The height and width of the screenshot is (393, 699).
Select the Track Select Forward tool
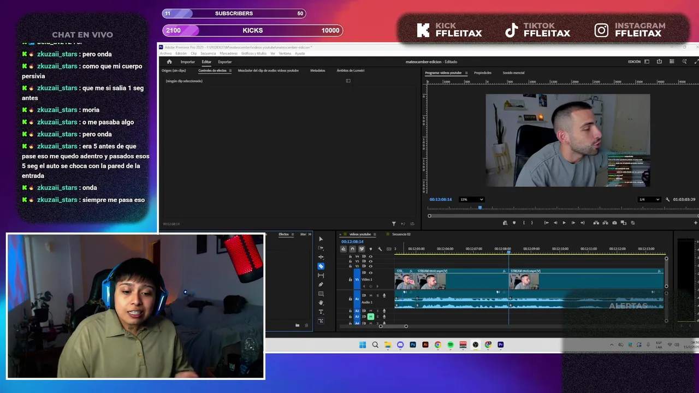click(x=321, y=248)
